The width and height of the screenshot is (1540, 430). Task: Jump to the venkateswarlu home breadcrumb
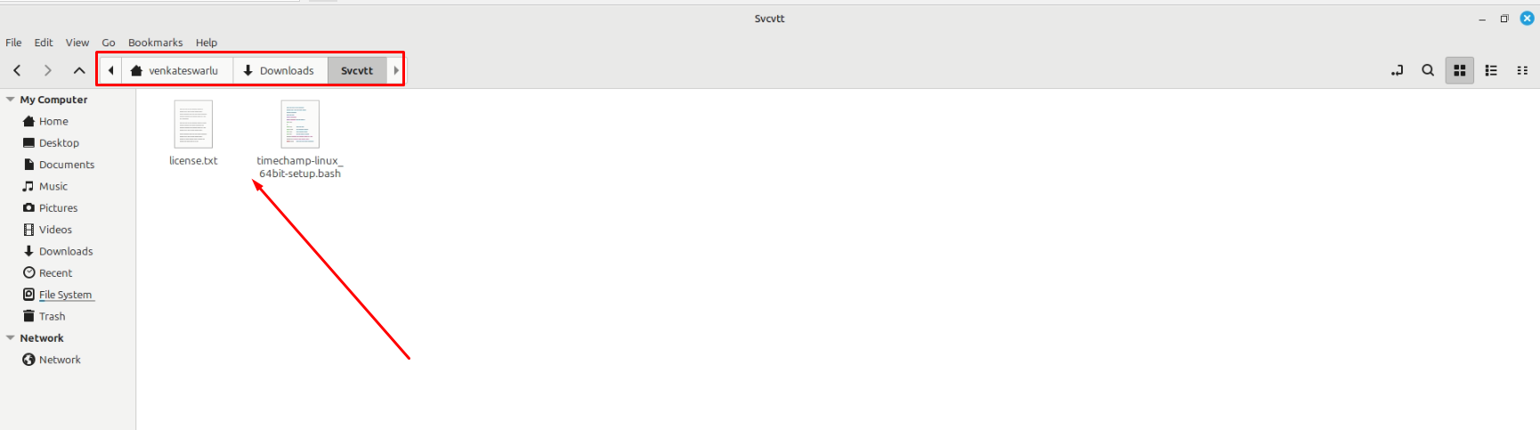tap(176, 70)
